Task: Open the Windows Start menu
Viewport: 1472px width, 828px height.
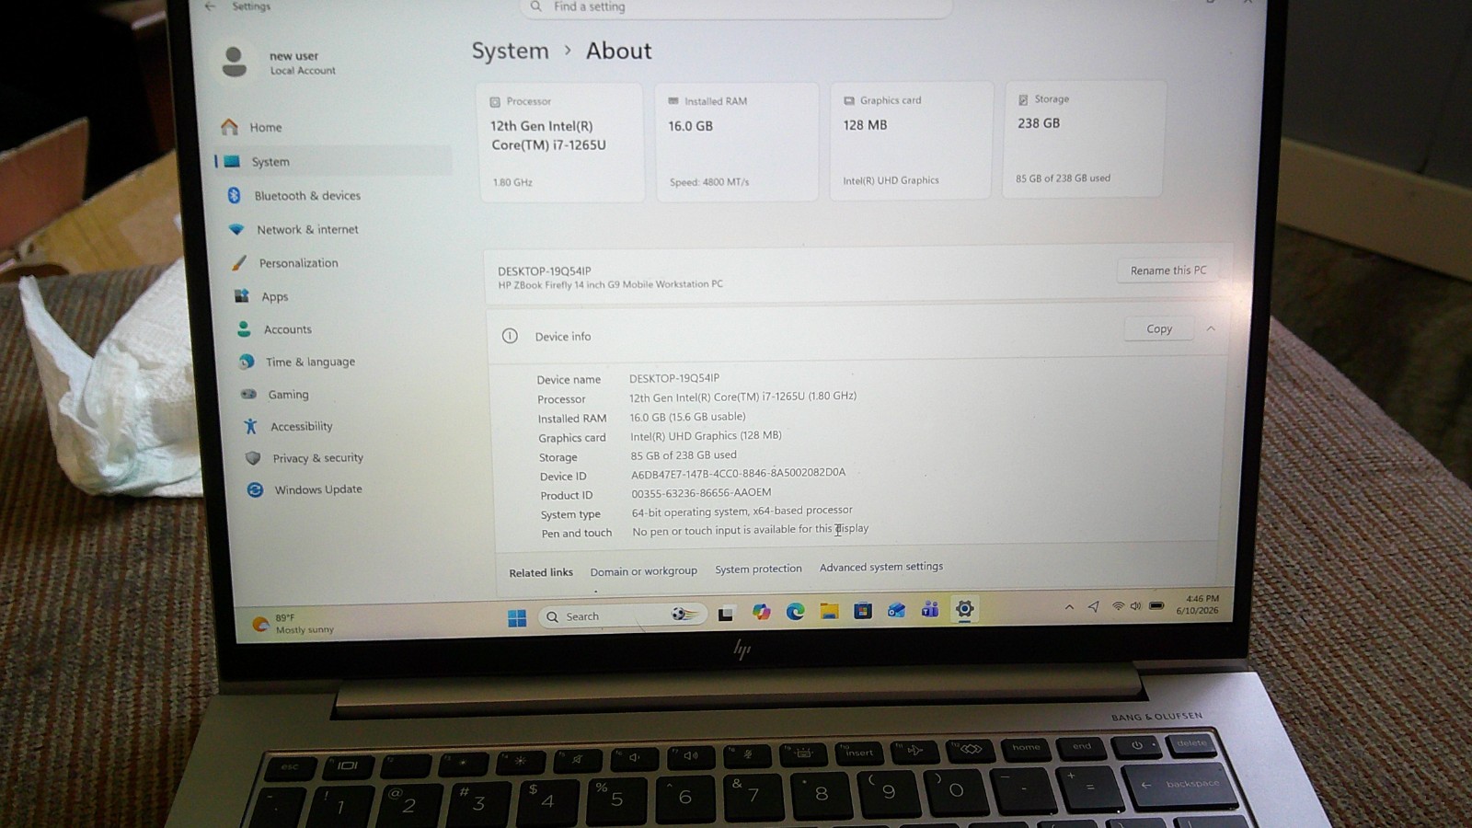Action: pos(517,617)
